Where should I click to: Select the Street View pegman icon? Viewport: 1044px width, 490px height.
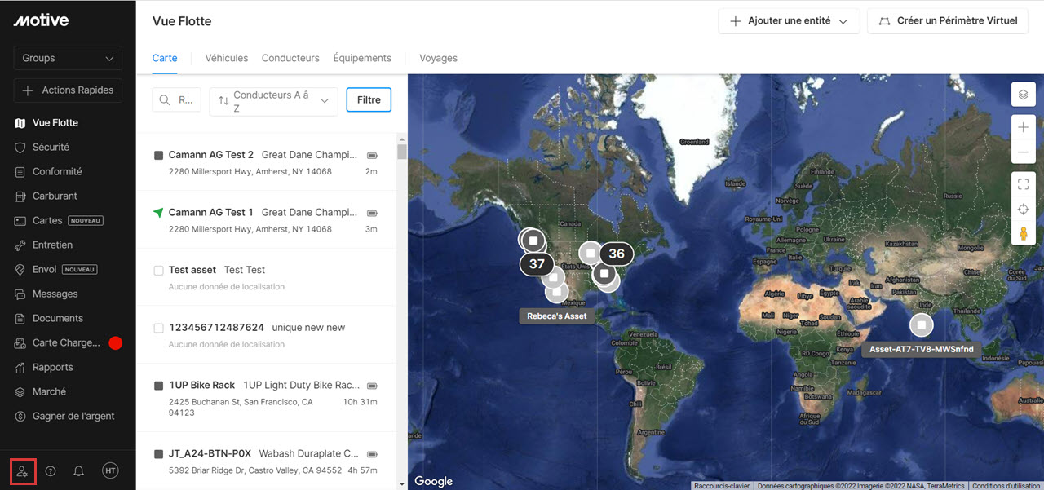(1023, 235)
